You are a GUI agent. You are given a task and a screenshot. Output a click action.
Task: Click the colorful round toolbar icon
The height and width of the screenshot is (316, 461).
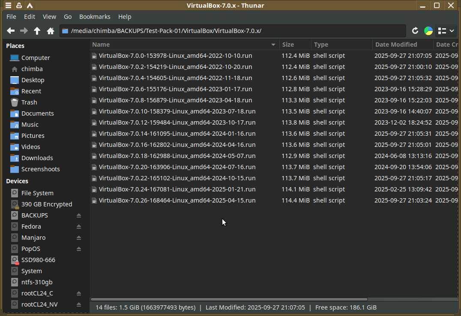tap(428, 30)
